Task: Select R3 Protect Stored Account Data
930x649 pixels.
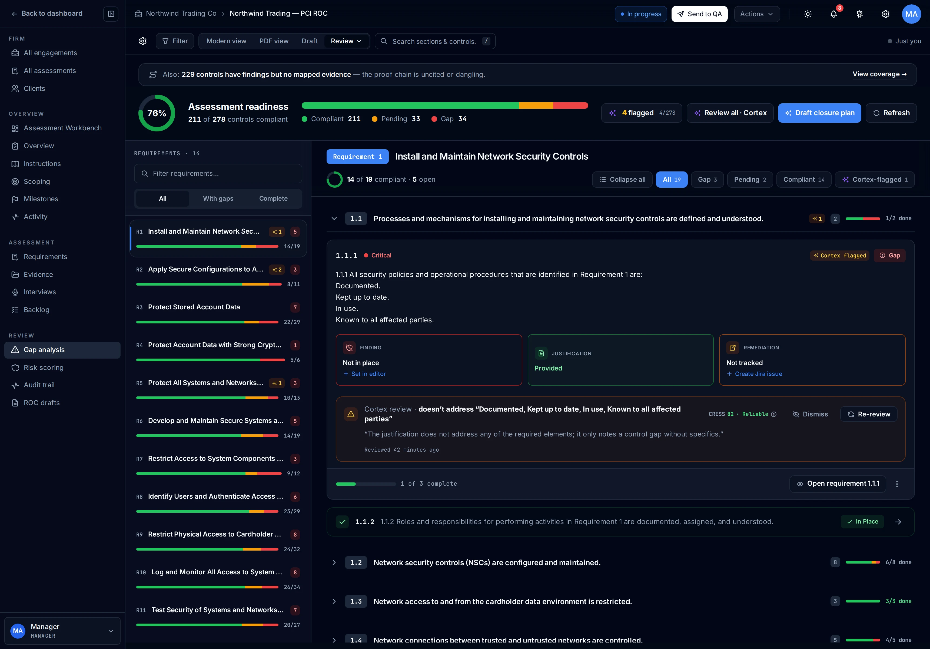Action: click(218, 314)
